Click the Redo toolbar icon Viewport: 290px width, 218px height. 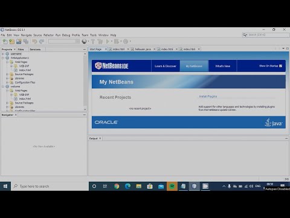(x=42, y=42)
